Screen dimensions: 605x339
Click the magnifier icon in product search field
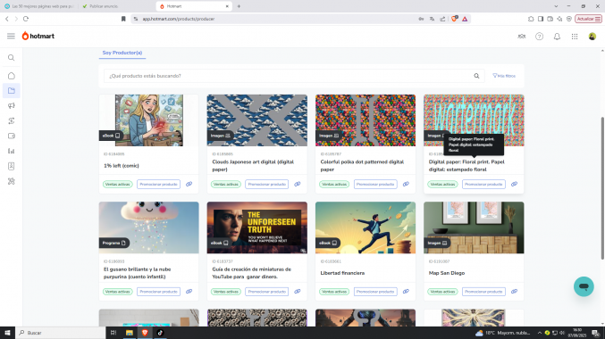[476, 76]
